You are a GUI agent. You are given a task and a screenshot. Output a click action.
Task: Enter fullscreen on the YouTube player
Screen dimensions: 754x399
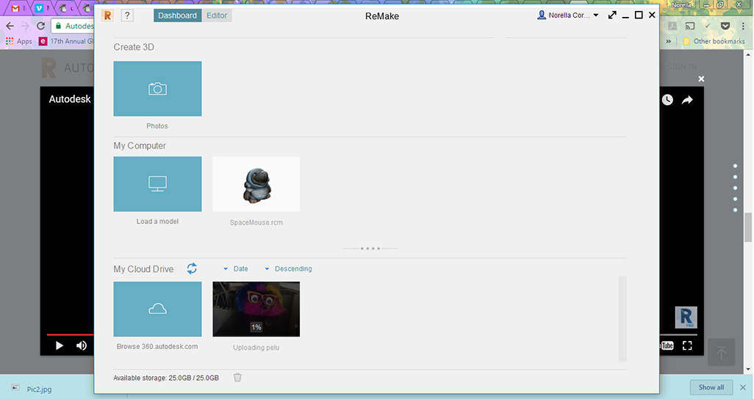click(687, 345)
